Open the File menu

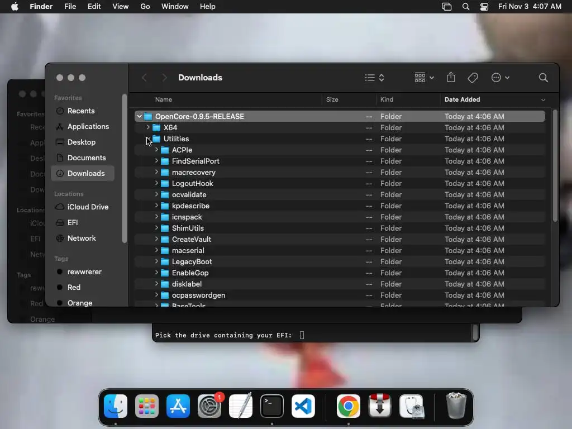point(70,7)
